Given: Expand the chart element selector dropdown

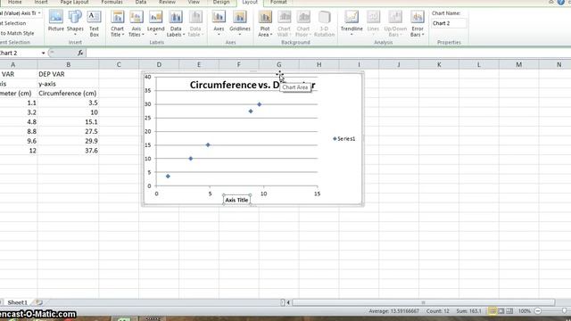Looking at the screenshot, I should pos(39,13).
